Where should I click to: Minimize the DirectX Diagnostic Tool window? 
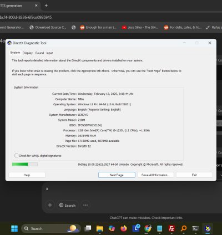[184, 43]
